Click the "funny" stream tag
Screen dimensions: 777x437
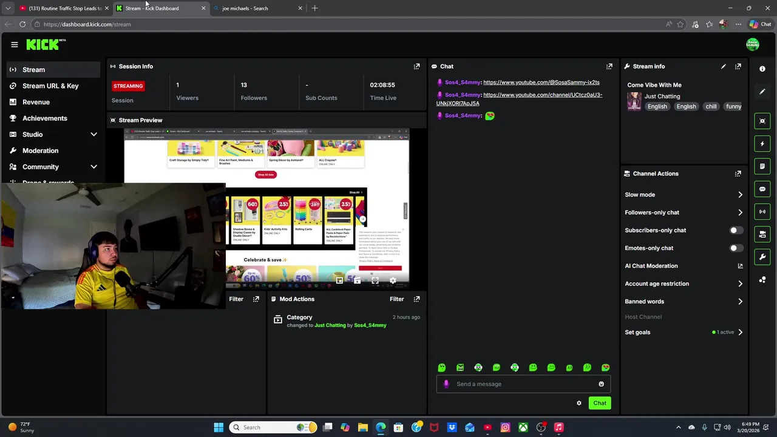(x=733, y=107)
